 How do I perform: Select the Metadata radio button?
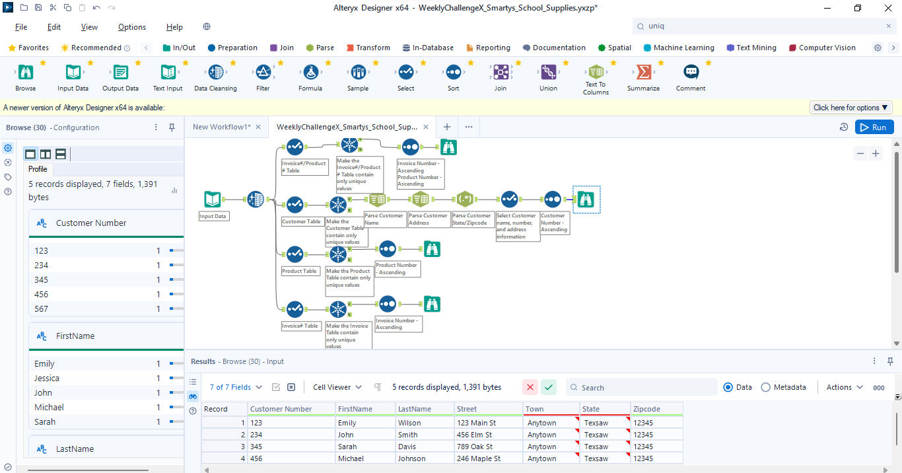pyautogui.click(x=766, y=388)
